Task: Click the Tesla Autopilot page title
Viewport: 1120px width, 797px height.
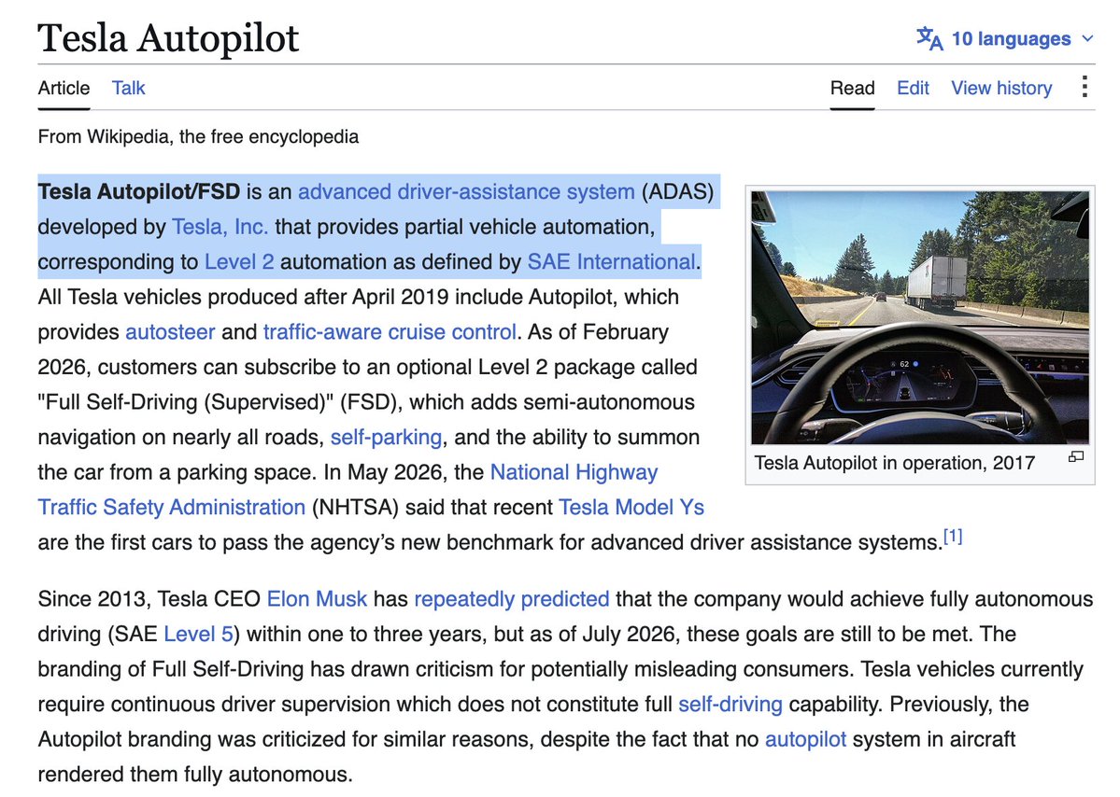Action: click(x=168, y=38)
